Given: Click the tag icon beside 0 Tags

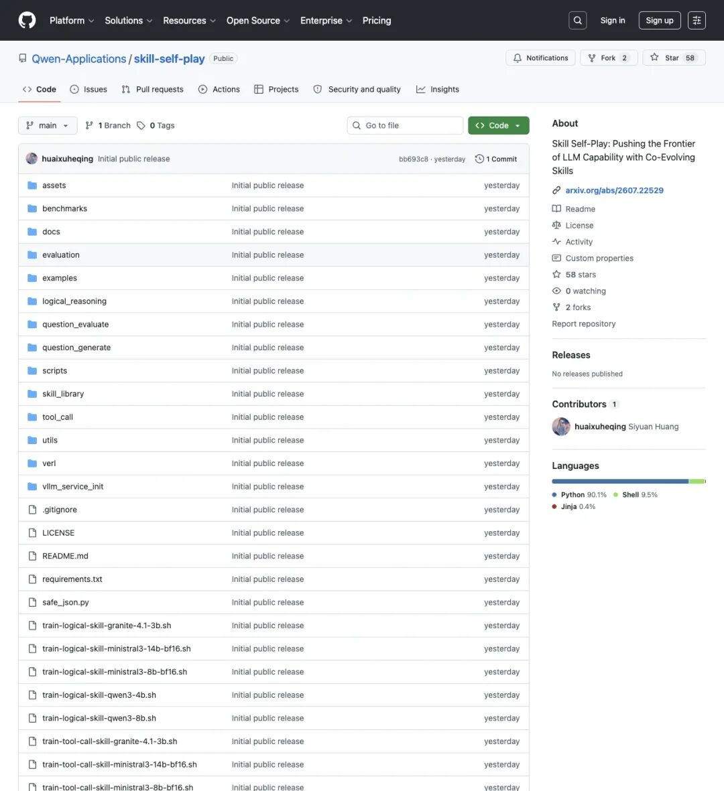Looking at the screenshot, I should [141, 125].
